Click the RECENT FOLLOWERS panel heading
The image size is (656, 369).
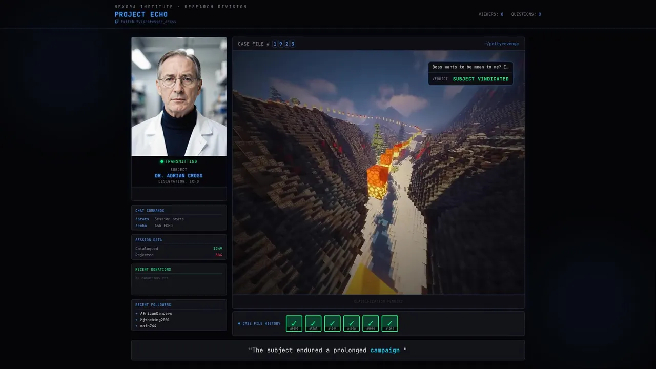[153, 305]
